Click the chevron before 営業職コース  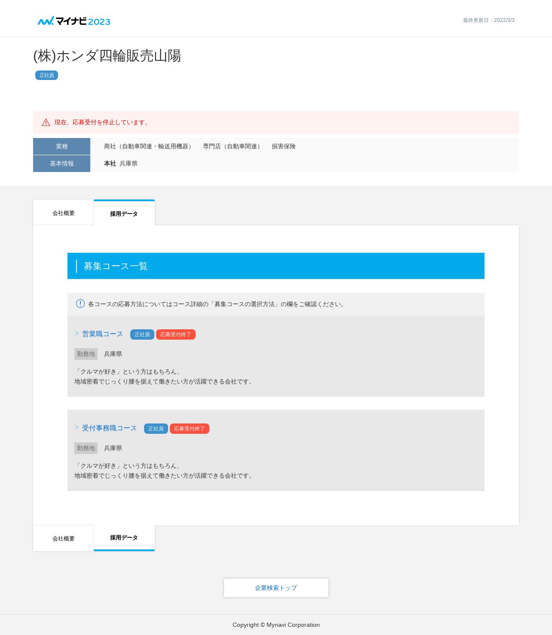tap(77, 334)
